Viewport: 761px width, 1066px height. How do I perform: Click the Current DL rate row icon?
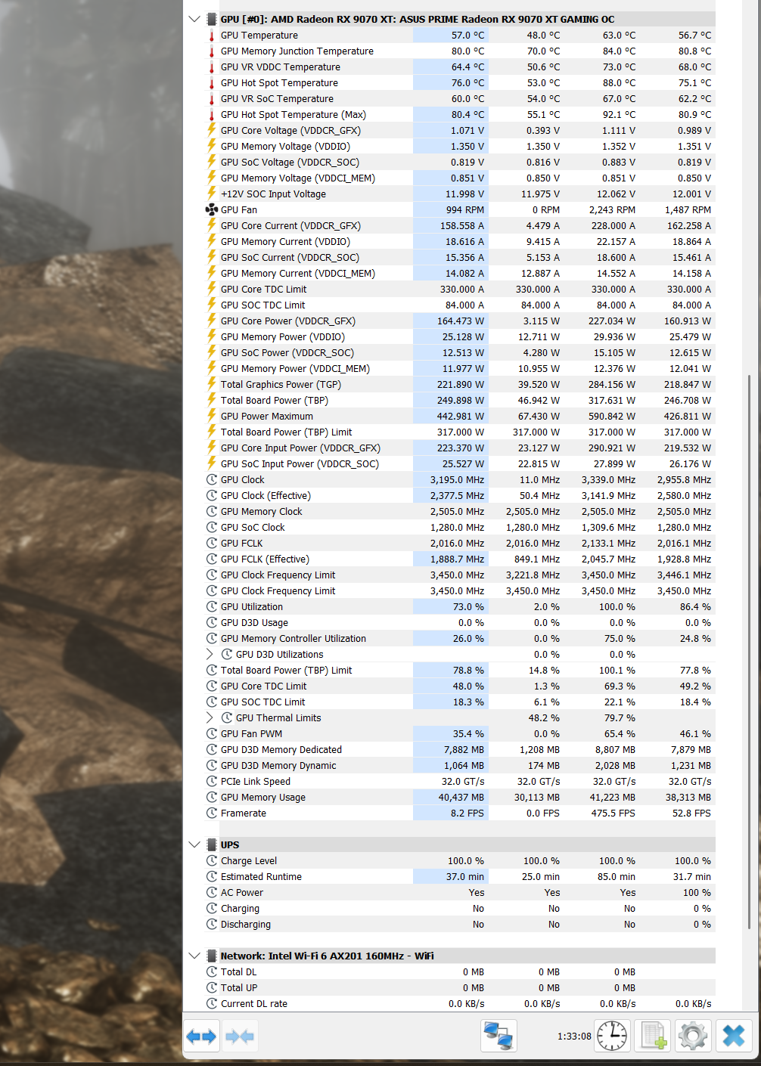[212, 1003]
